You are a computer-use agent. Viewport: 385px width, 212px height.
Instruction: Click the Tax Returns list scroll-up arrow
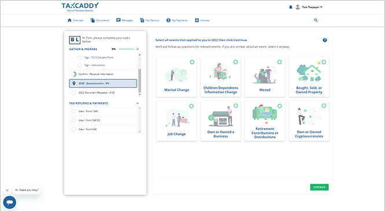(x=140, y=108)
